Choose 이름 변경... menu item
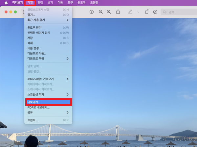 coord(48,48)
